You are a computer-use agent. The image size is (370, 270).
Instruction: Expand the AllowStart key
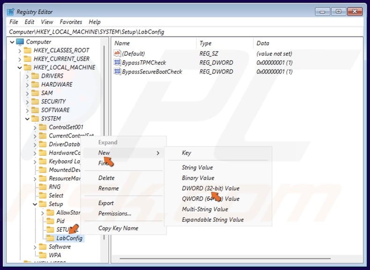[x=43, y=213]
